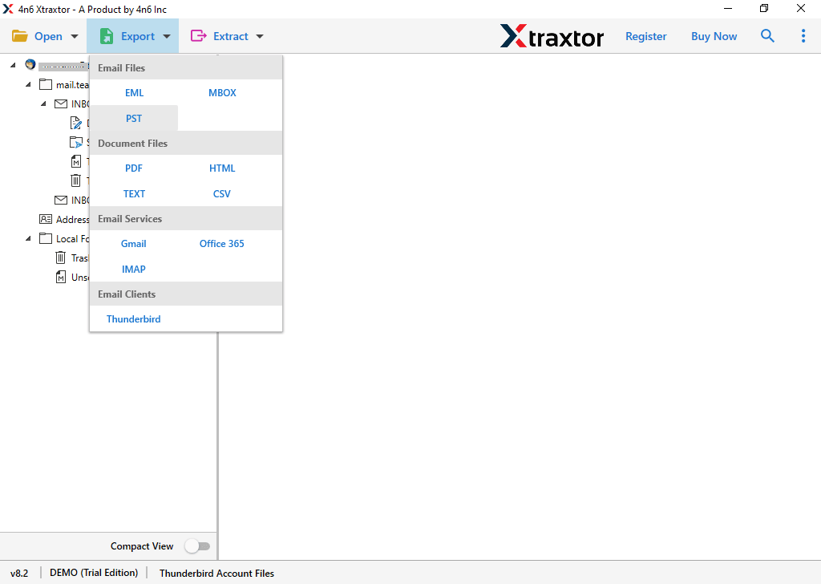
Task: Click the Export toolbar button label
Action: pyautogui.click(x=138, y=36)
